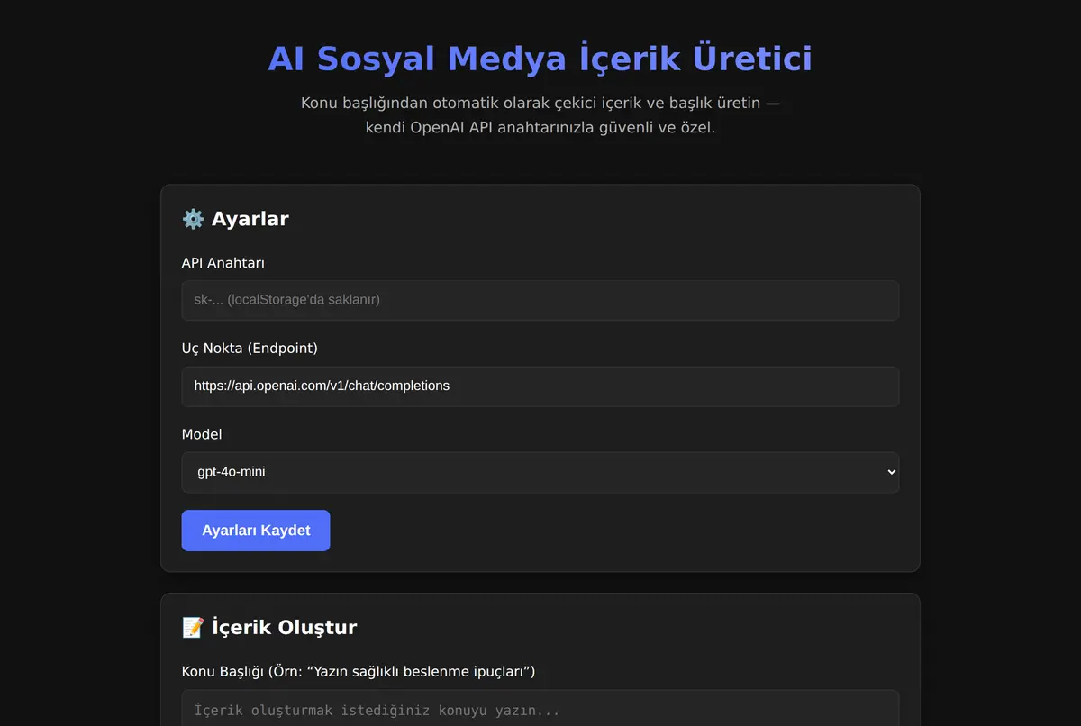
Task: Click the Uç Nokta (Endpoint) label
Action: tap(250, 348)
